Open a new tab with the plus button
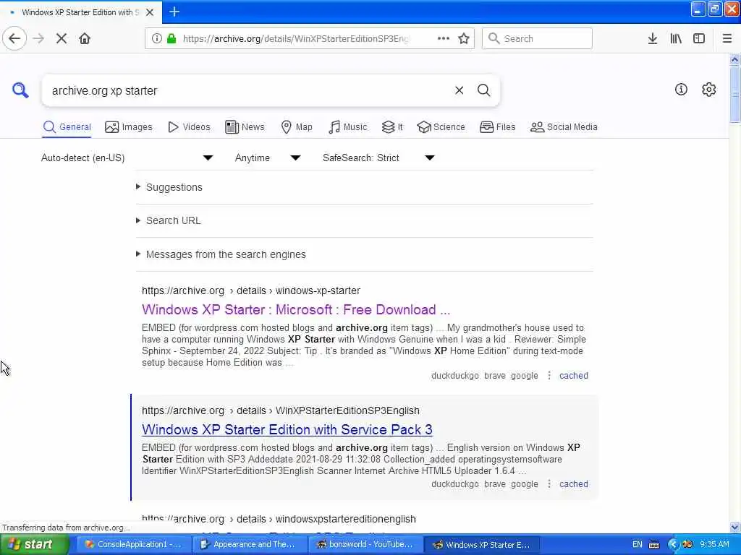Viewport: 741px width, 555px height. tap(174, 12)
